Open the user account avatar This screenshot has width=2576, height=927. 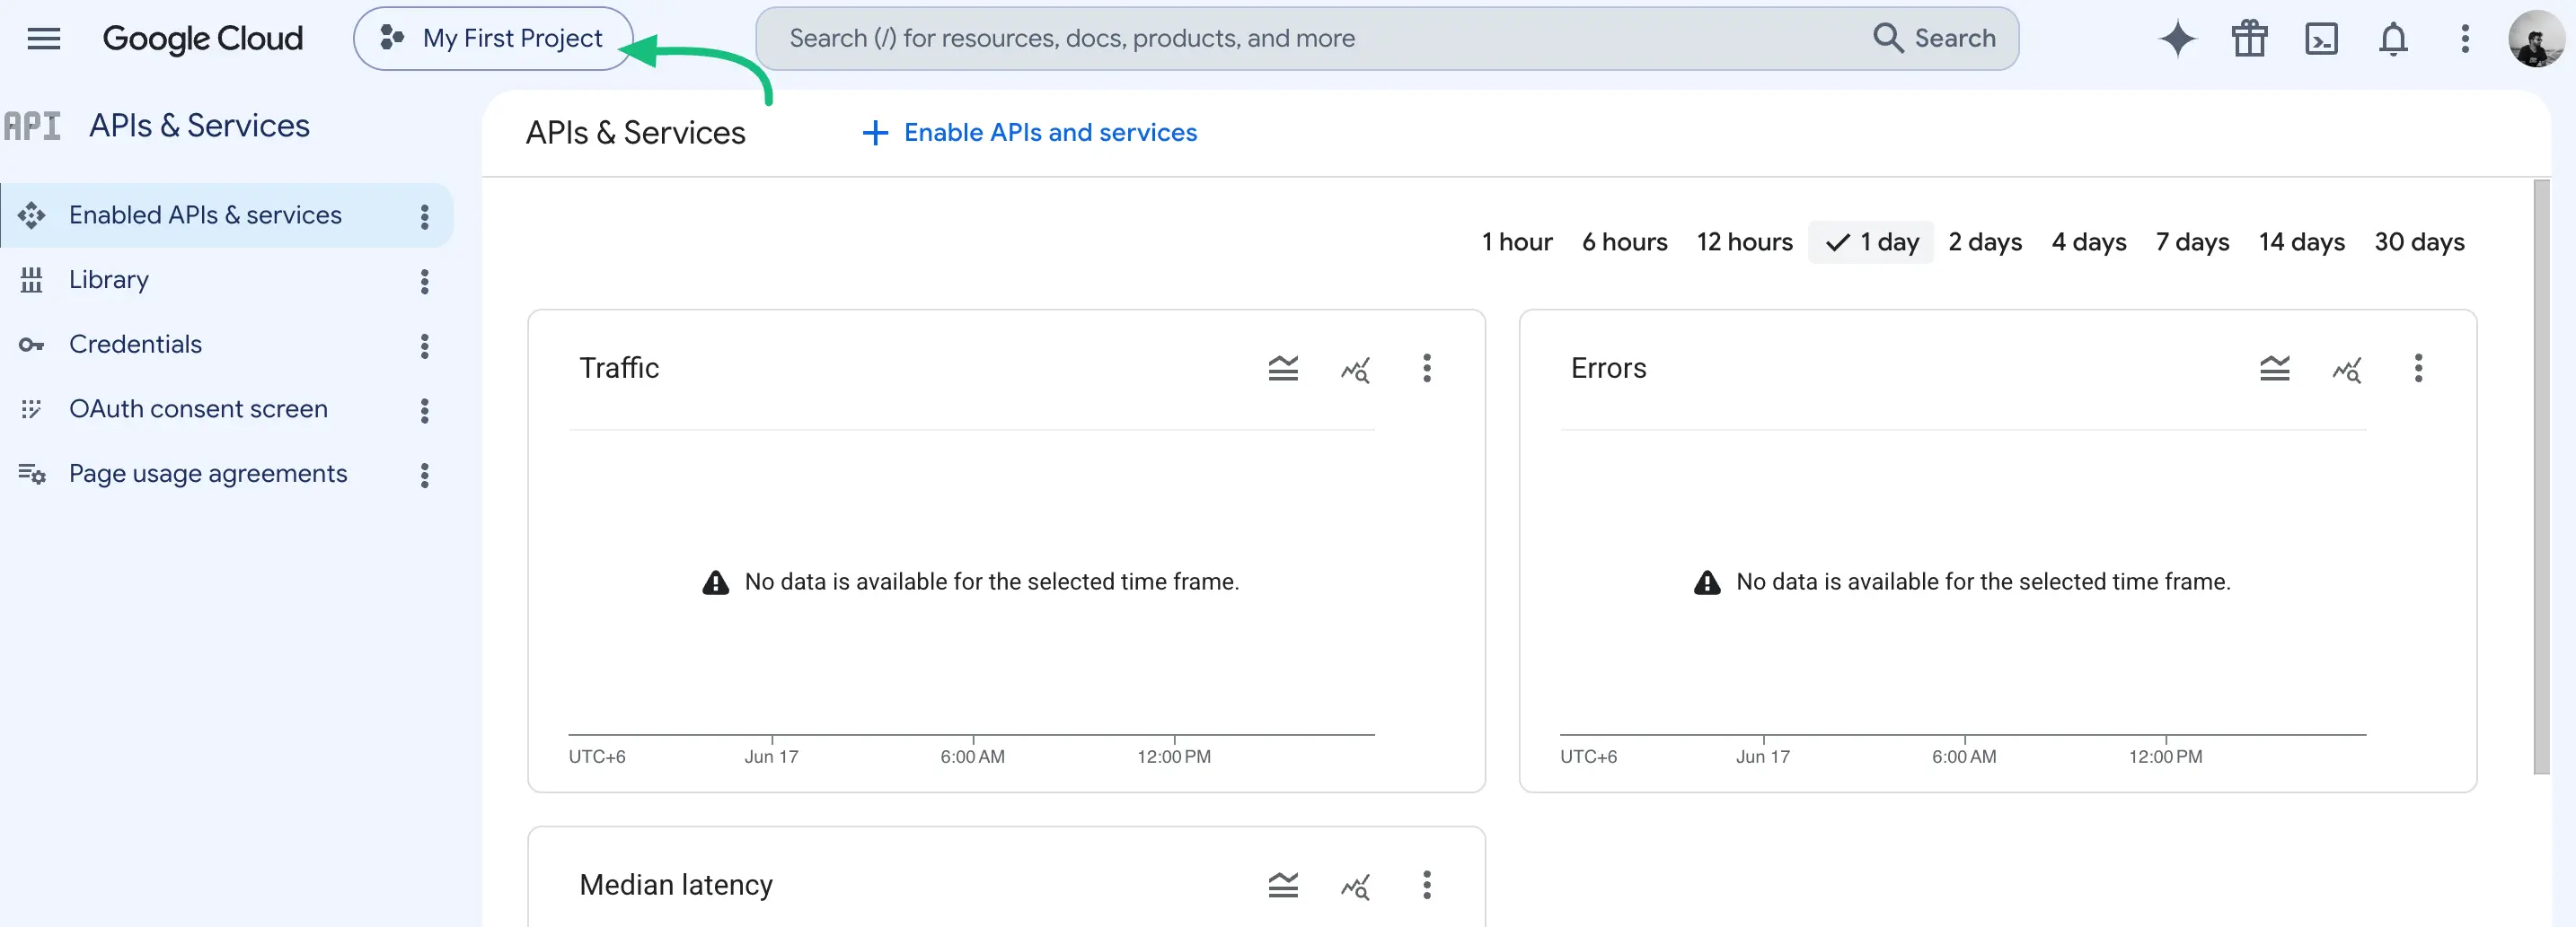click(2537, 39)
